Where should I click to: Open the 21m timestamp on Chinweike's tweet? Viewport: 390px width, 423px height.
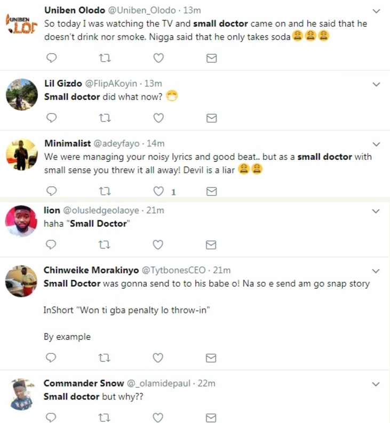tap(222, 270)
